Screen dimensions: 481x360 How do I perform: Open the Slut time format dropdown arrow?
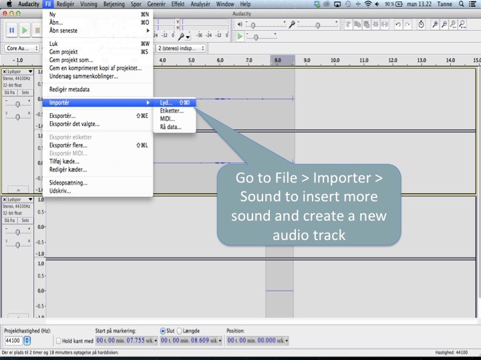[x=220, y=341]
